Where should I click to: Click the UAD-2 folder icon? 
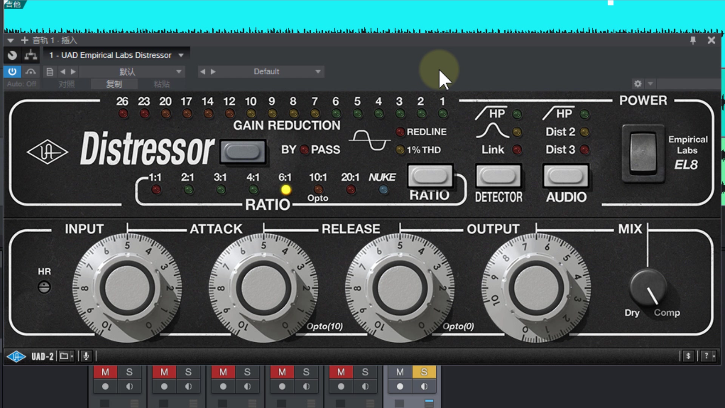coord(65,356)
